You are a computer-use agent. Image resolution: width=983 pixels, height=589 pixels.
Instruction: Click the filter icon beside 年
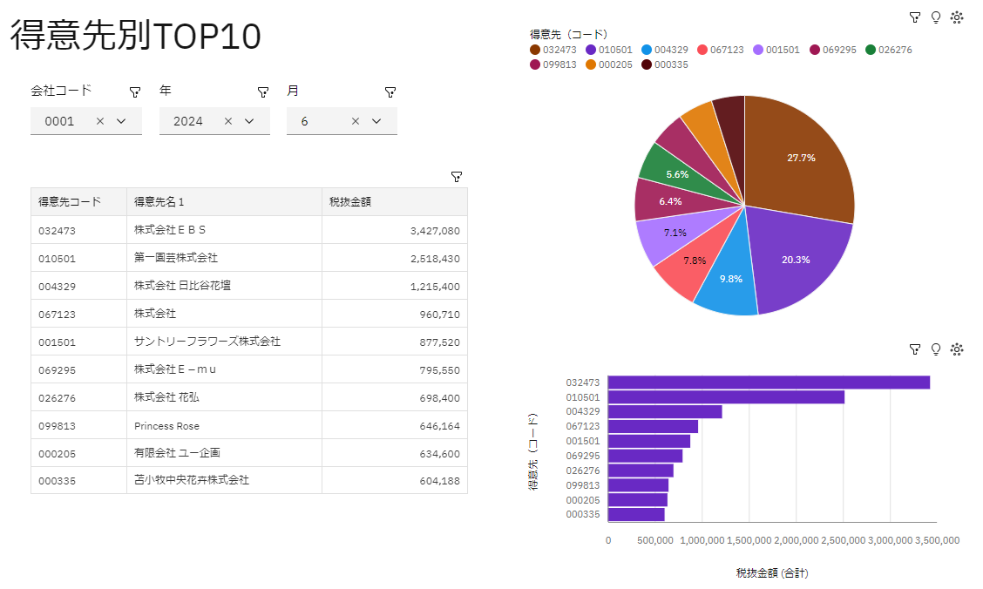click(x=263, y=91)
